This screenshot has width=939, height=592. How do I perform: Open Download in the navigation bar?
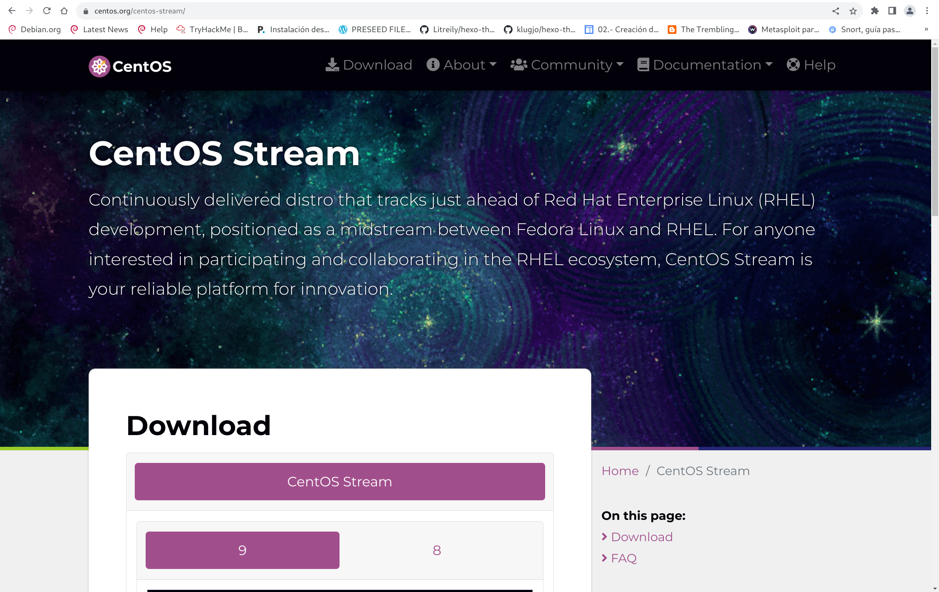tap(369, 65)
